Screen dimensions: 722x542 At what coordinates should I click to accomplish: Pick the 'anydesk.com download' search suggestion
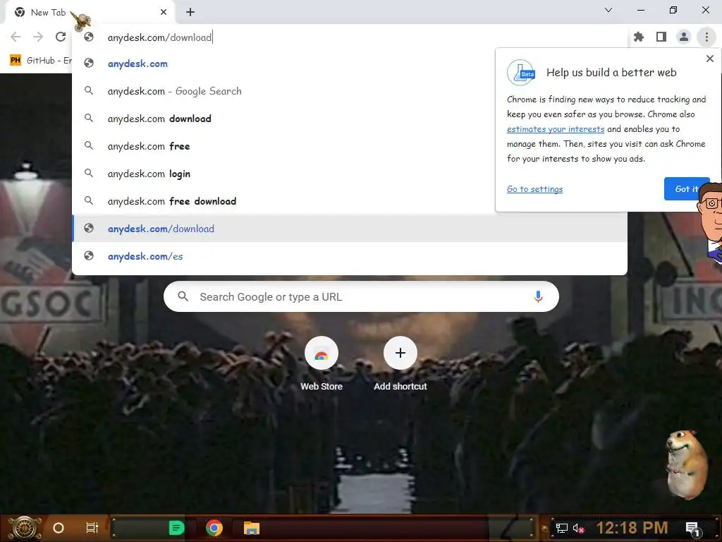350,119
